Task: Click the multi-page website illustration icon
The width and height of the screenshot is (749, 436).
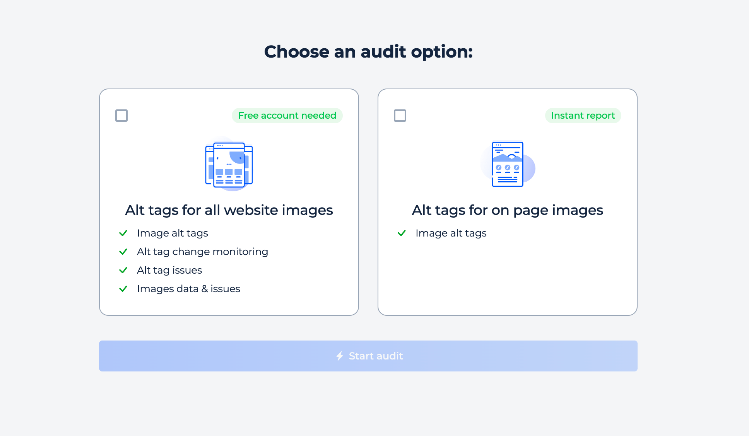Action: tap(229, 164)
